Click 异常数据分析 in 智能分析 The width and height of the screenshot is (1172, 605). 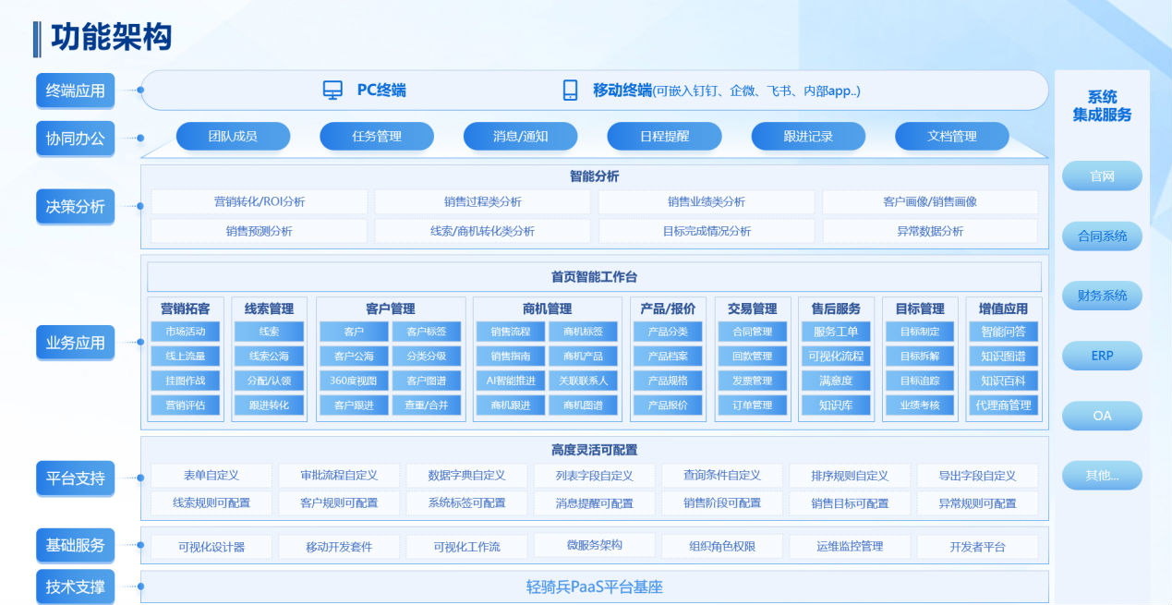[x=929, y=231]
